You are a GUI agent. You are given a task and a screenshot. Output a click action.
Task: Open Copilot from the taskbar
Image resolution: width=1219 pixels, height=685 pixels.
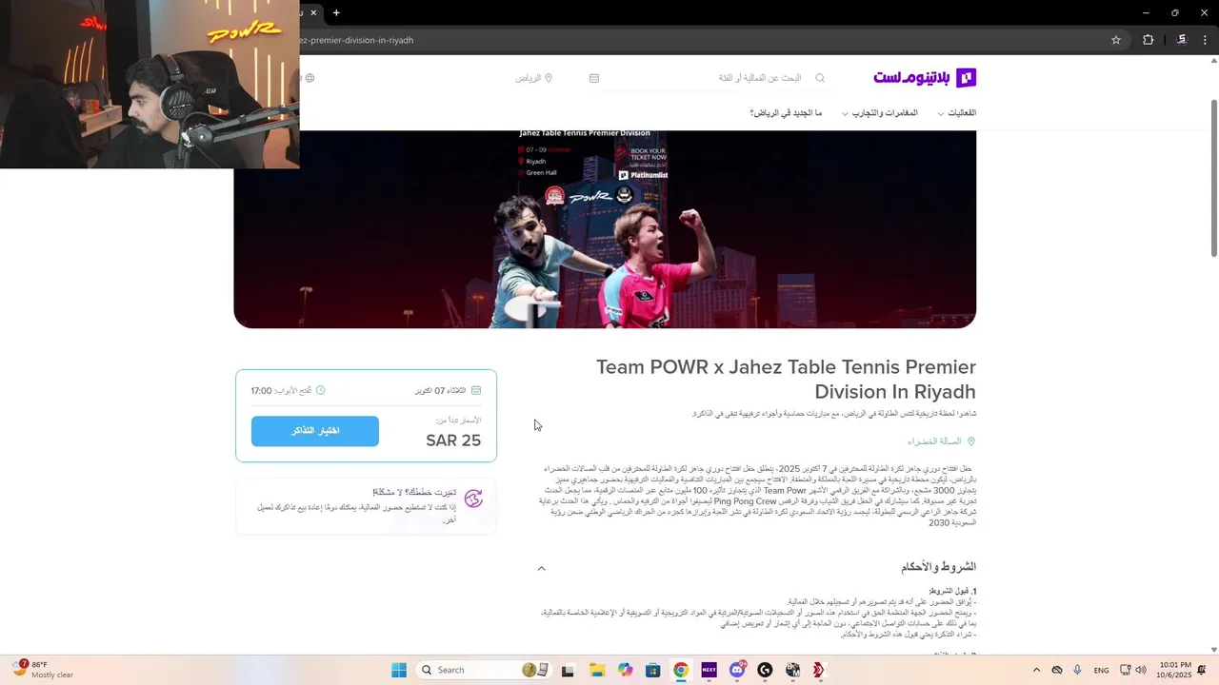pos(625,670)
